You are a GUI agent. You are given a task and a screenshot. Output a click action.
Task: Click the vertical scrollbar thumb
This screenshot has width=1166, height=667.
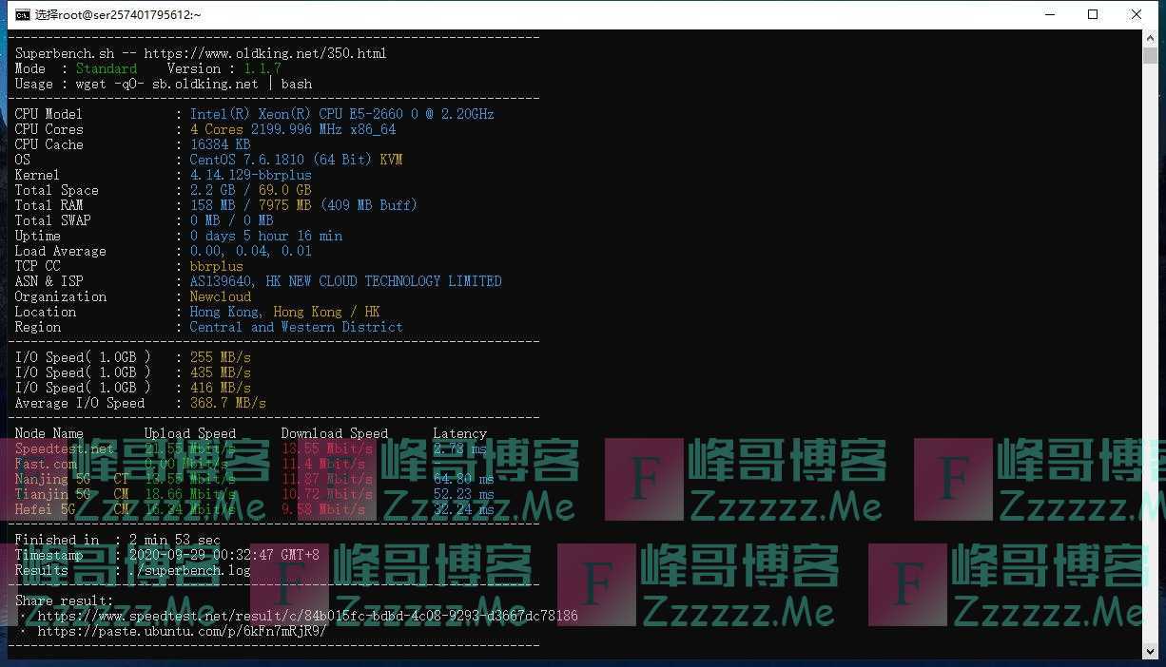tap(1150, 54)
